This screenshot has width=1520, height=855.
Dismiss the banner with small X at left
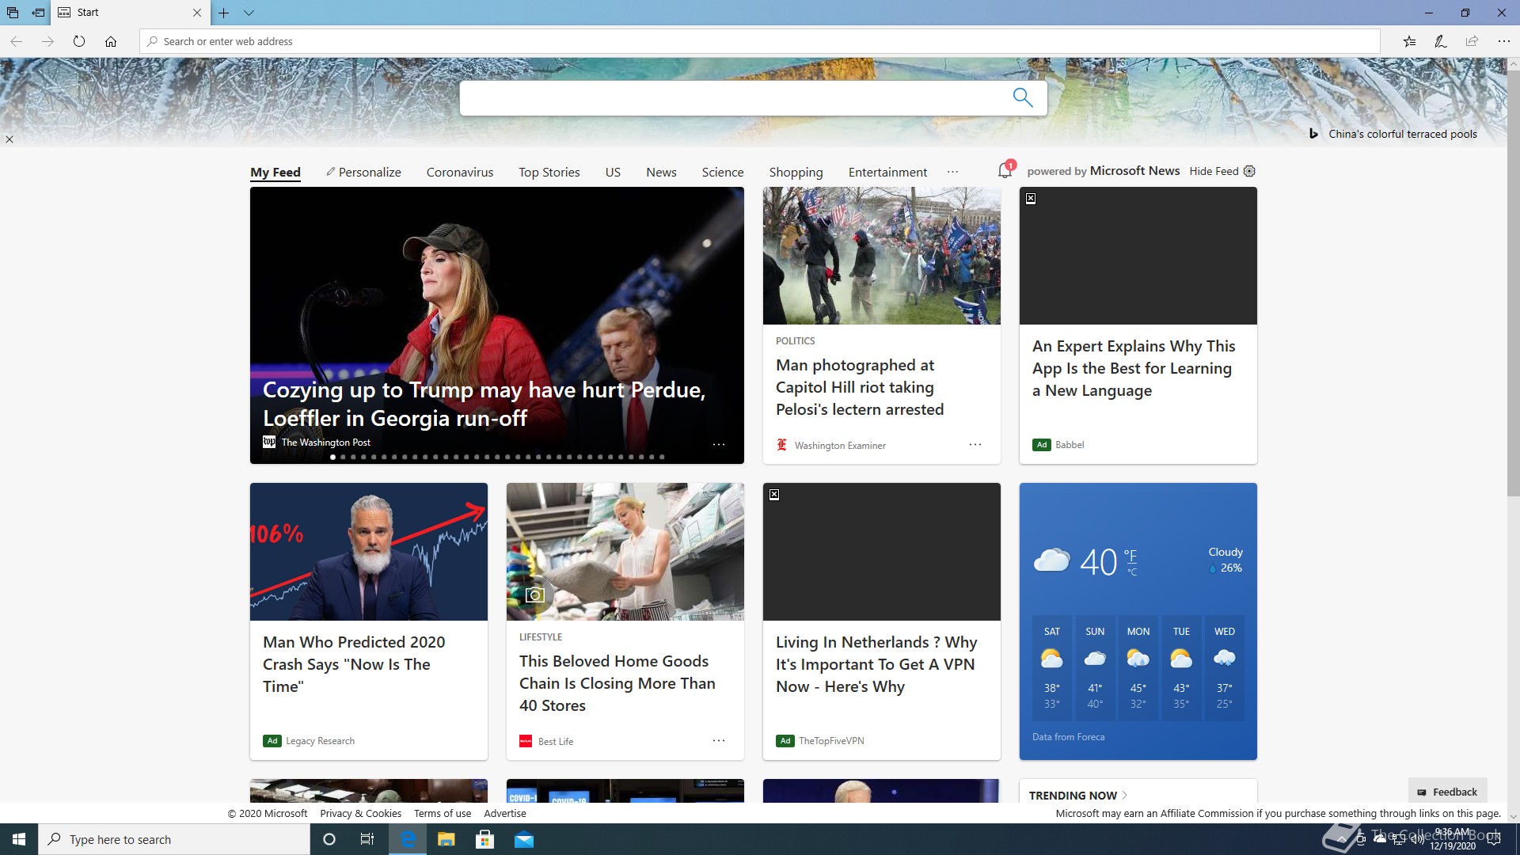point(9,139)
